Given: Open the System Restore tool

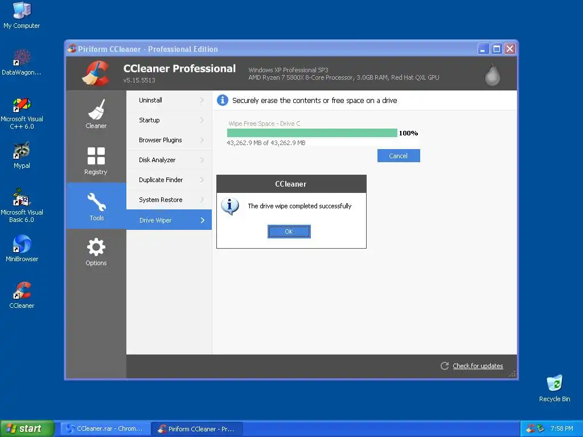Looking at the screenshot, I should pyautogui.click(x=169, y=200).
